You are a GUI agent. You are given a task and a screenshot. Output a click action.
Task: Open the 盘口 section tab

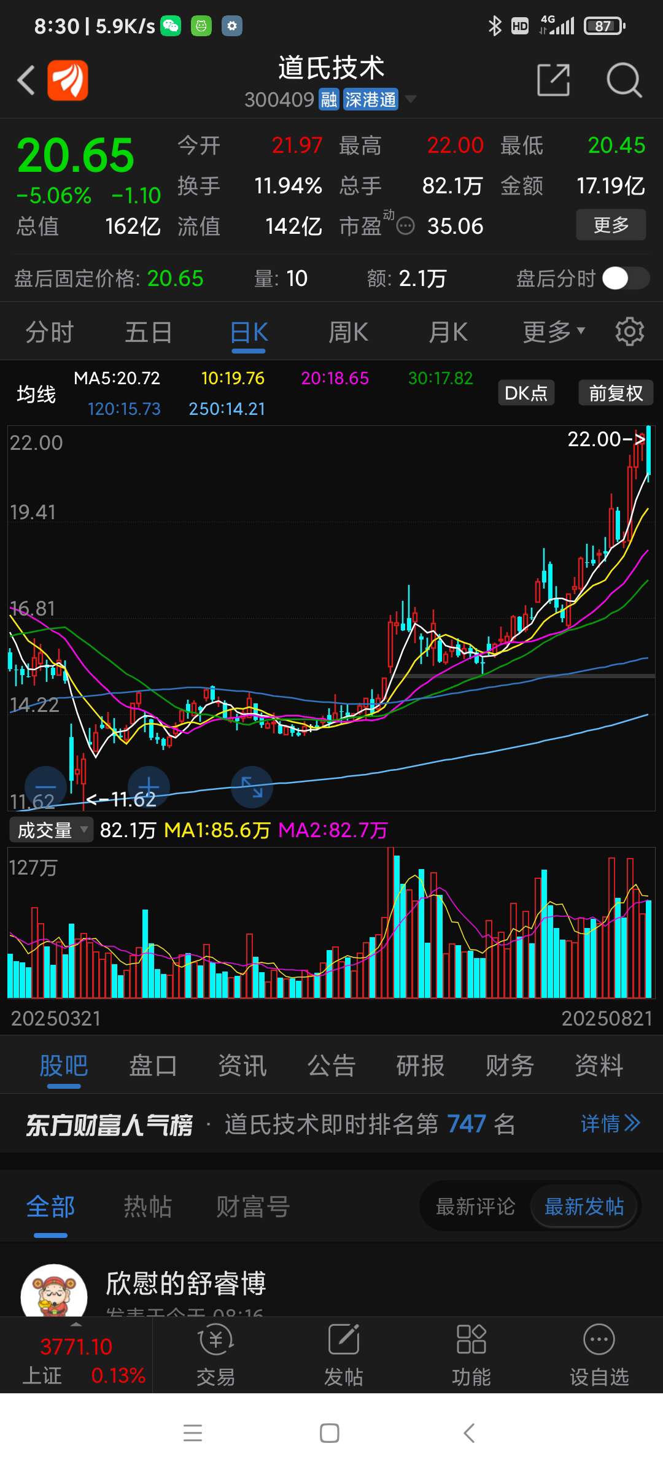(153, 1066)
